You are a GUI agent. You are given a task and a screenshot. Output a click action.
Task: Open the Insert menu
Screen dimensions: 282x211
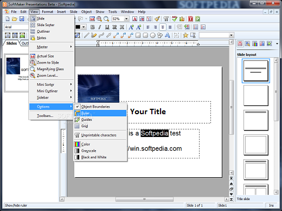tap(61, 12)
